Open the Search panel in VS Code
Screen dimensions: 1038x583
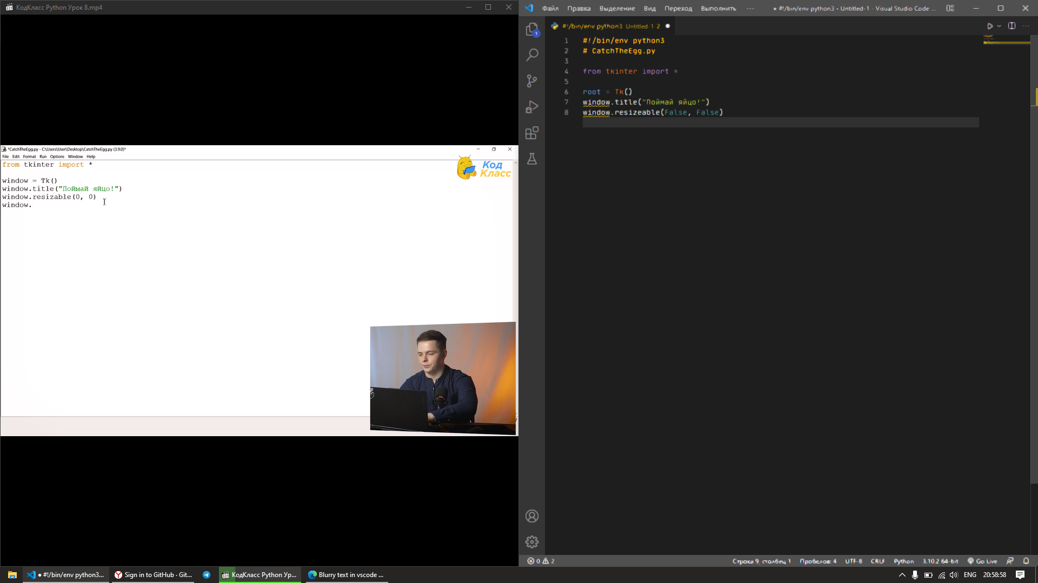533,55
